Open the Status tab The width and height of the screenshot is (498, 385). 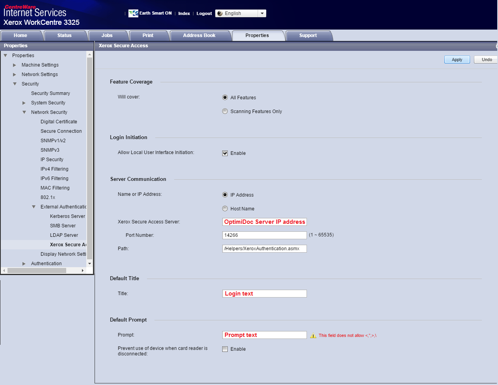[x=64, y=35]
